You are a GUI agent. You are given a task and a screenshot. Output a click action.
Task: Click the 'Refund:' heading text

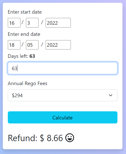22,138
